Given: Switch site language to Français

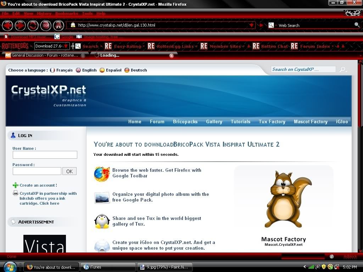Looking at the screenshot, I should (x=61, y=70).
